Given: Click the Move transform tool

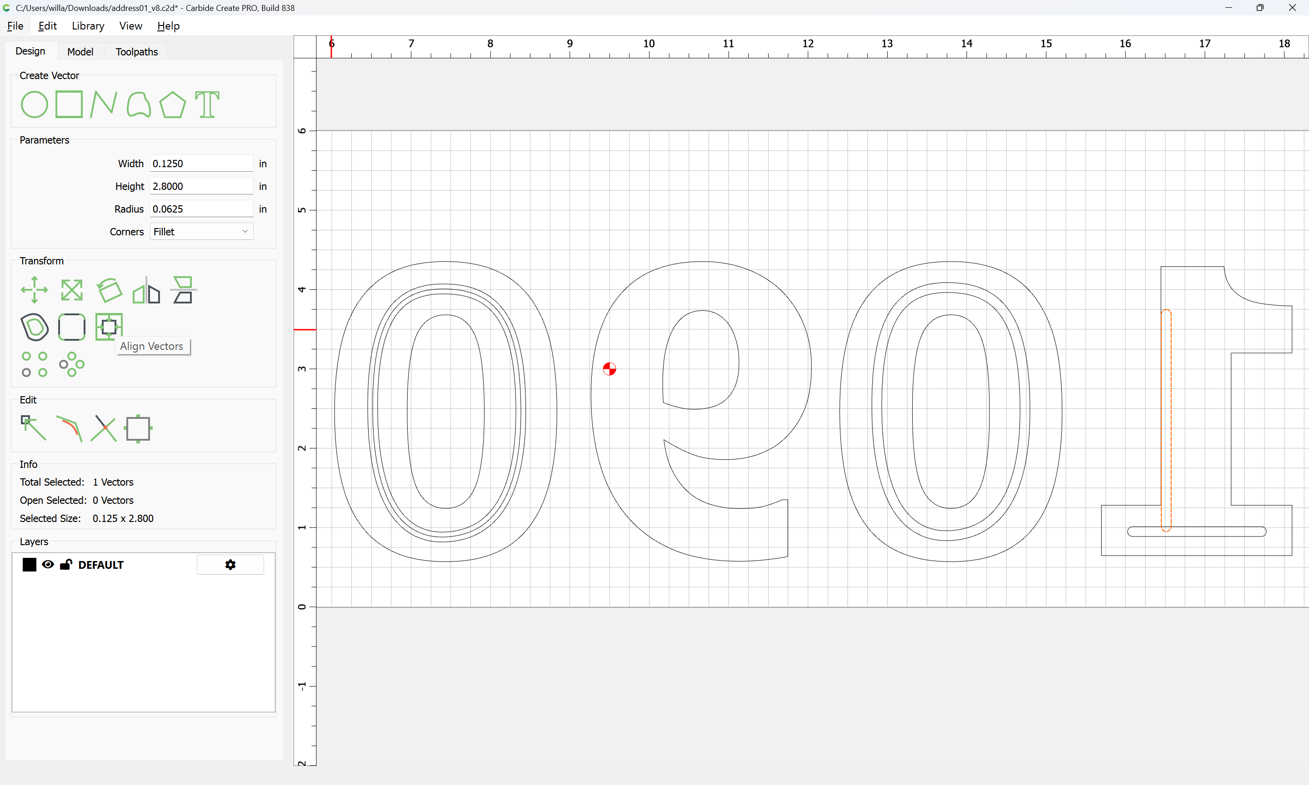Looking at the screenshot, I should coord(35,290).
